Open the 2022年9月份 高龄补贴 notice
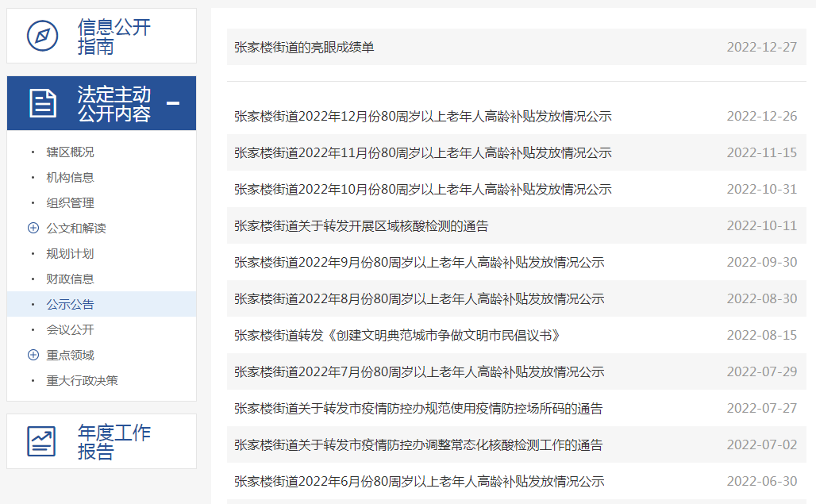Viewport: 816px width, 504px height. pyautogui.click(x=419, y=262)
